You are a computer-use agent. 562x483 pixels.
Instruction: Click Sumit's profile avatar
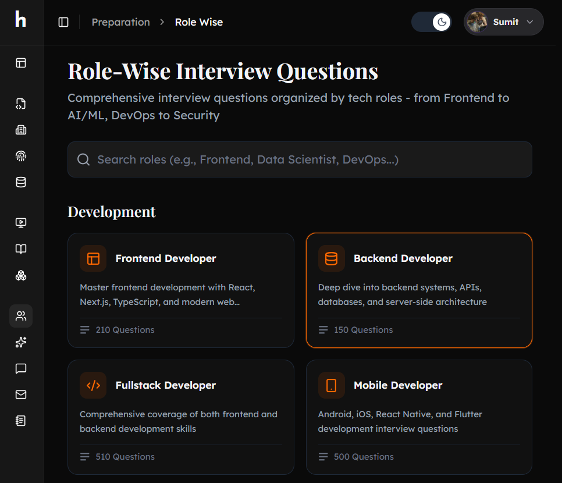click(x=477, y=22)
